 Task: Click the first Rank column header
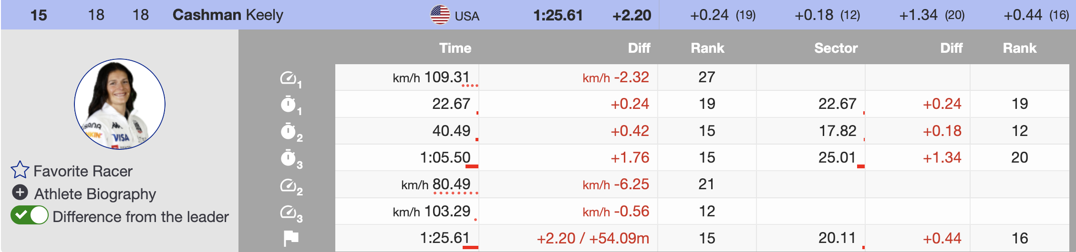[707, 48]
